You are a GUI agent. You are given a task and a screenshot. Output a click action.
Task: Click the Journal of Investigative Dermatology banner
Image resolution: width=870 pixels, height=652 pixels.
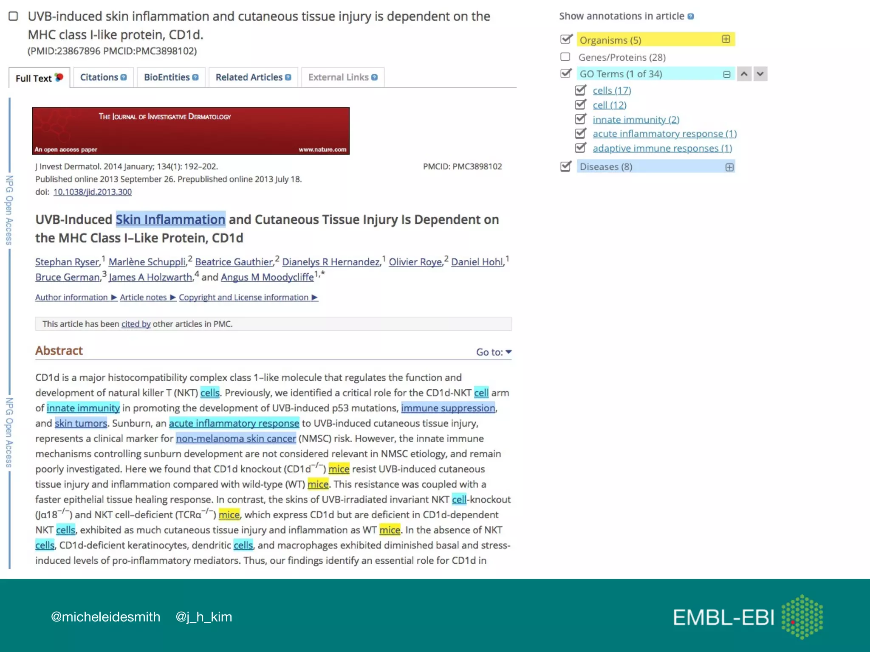pyautogui.click(x=191, y=131)
